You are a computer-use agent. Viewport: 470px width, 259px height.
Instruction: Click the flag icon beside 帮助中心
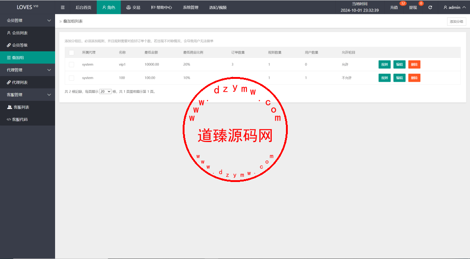coord(153,7)
